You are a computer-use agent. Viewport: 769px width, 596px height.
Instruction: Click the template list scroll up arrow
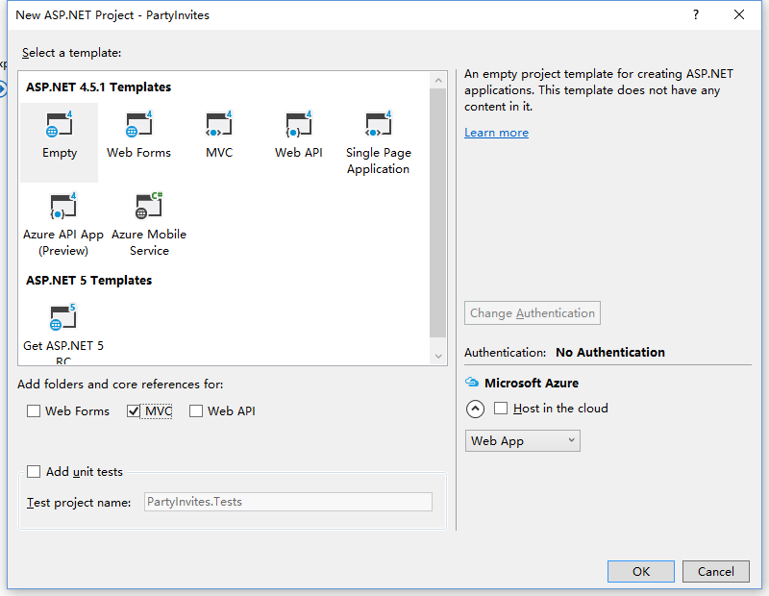pos(438,81)
